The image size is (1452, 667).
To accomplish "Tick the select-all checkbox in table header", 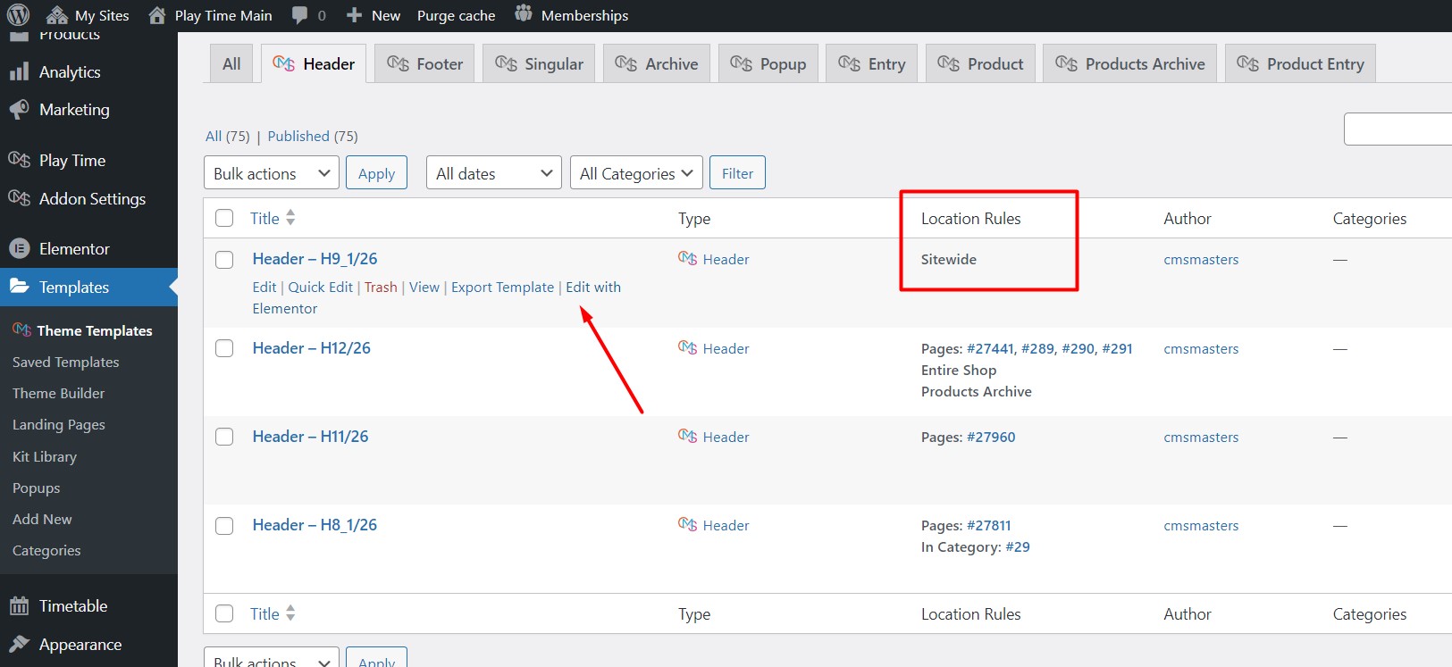I will click(224, 218).
